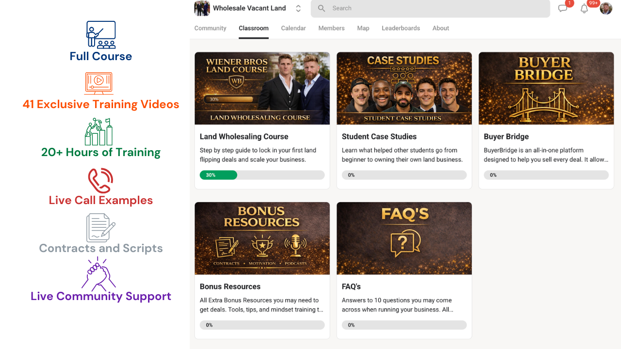Open the Bonus Resources thumbnail
621x349 pixels.
(x=262, y=238)
